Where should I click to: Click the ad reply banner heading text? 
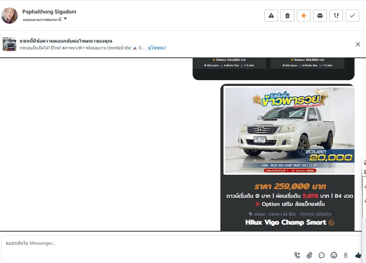click(66, 41)
